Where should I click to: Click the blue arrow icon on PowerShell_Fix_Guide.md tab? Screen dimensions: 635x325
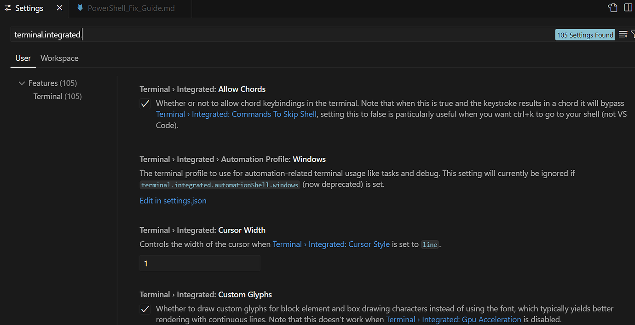click(80, 7)
